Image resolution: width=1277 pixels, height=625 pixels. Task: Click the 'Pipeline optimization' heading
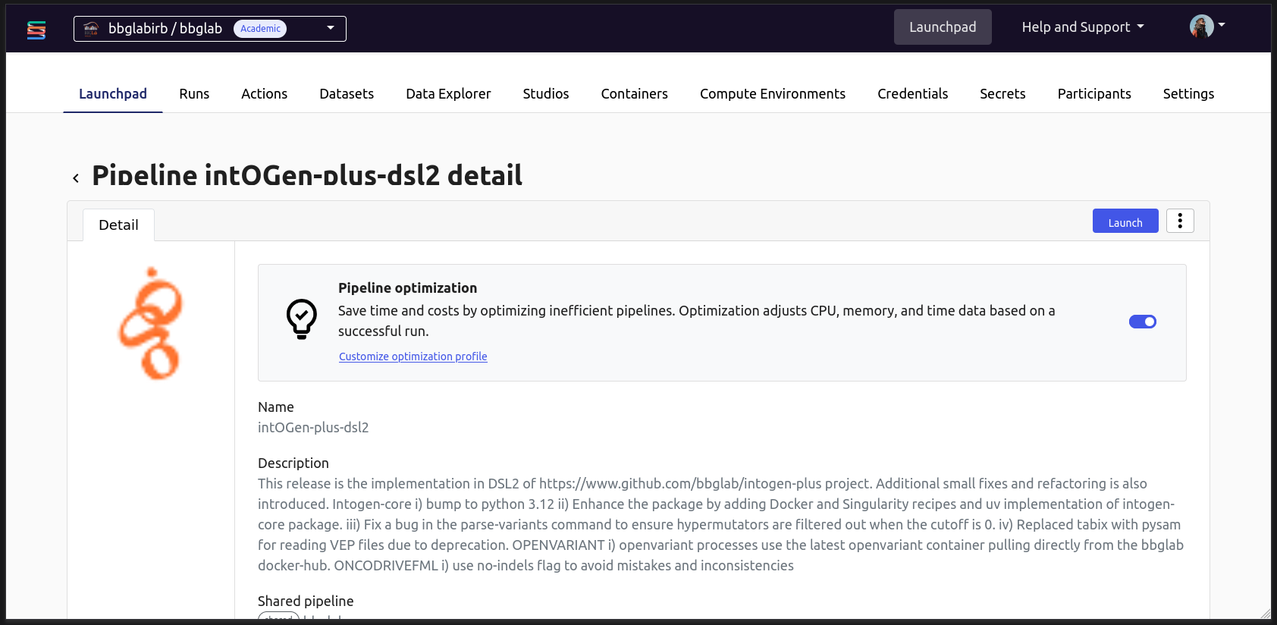click(407, 288)
